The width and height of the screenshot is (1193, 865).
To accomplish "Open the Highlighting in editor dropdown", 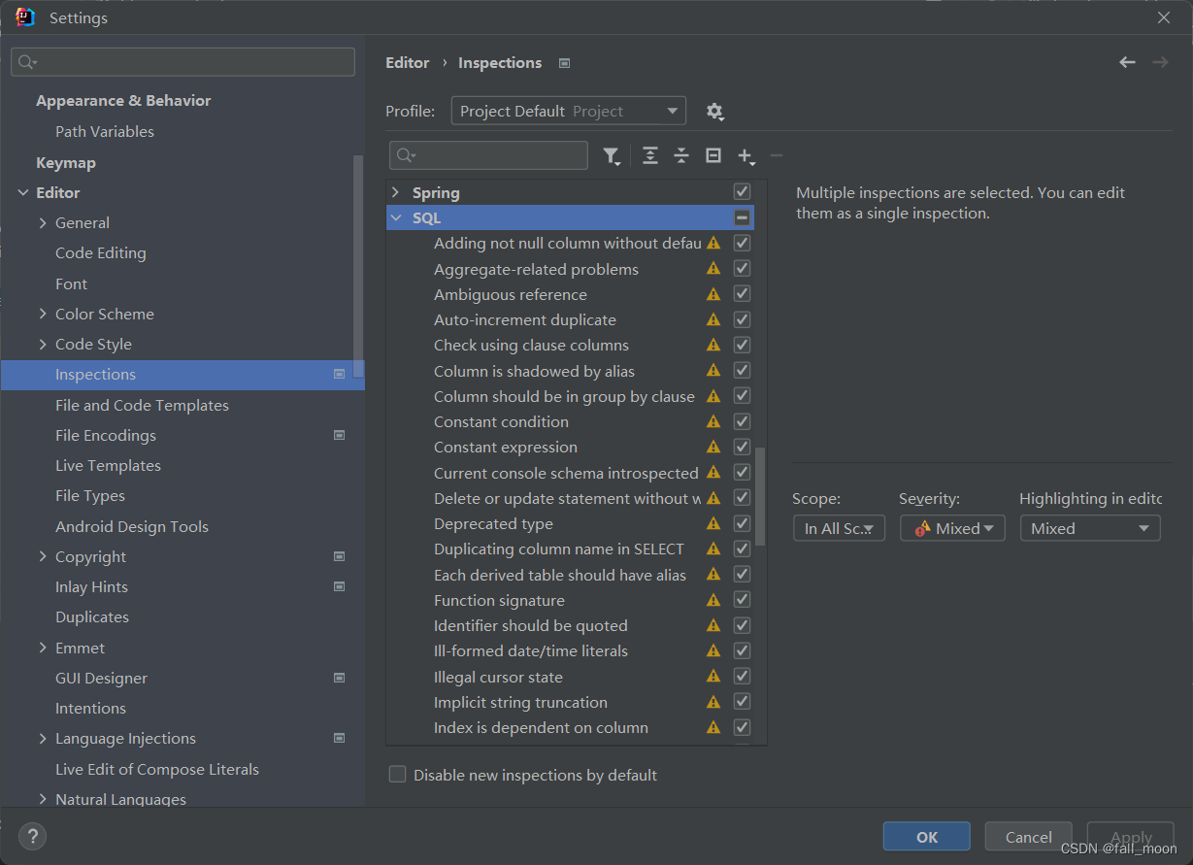I will (1090, 528).
